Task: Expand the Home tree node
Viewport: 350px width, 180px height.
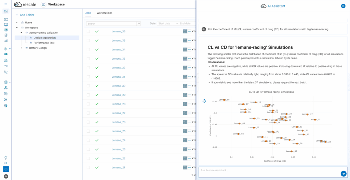Action: 17,22
